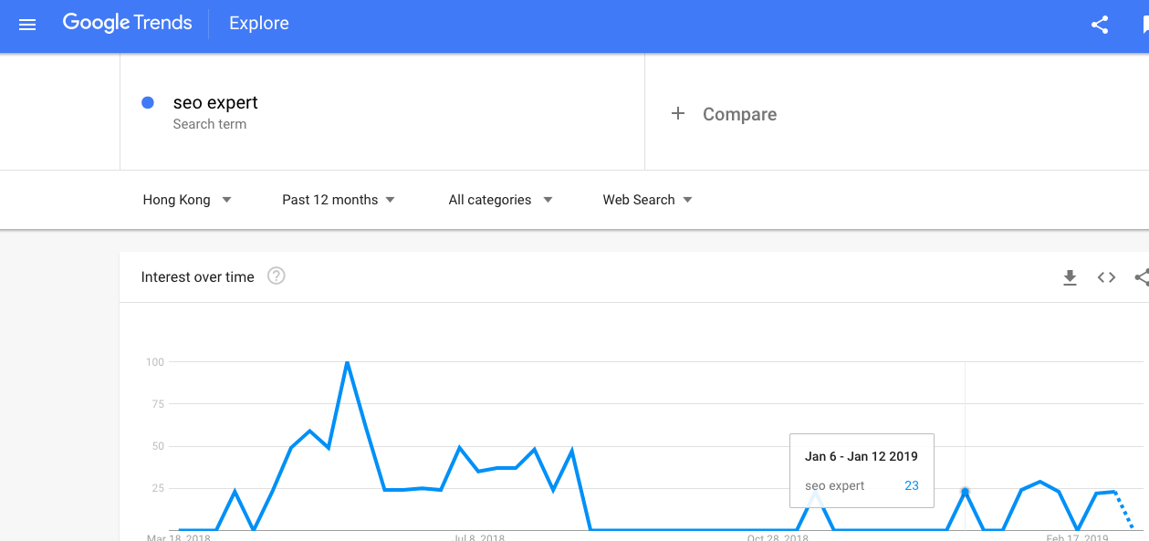Click the Explore header link
The image size is (1149, 541).
click(259, 25)
